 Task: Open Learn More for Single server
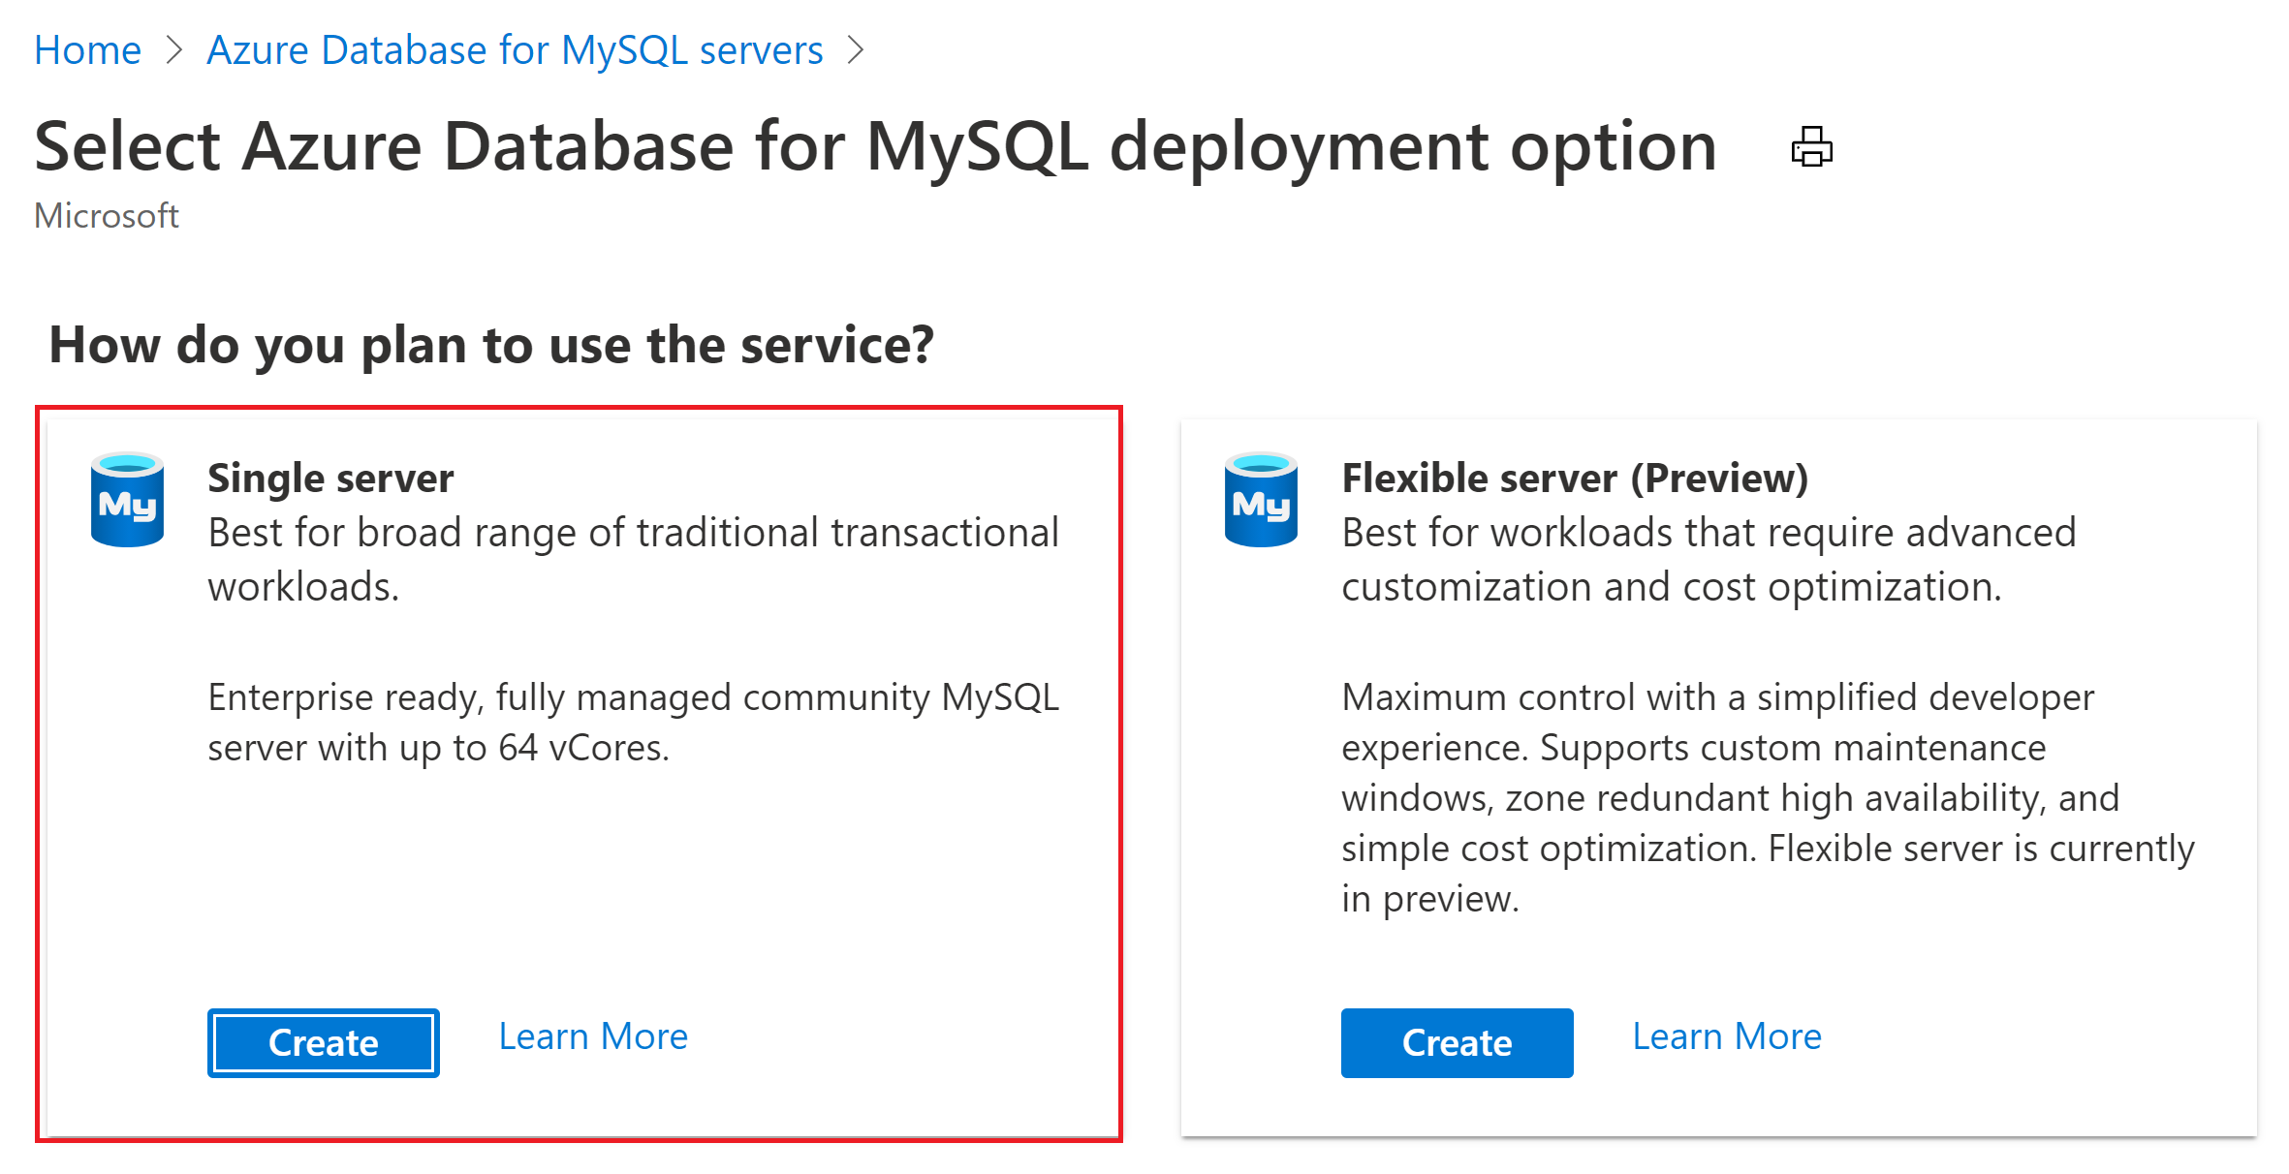point(593,1036)
